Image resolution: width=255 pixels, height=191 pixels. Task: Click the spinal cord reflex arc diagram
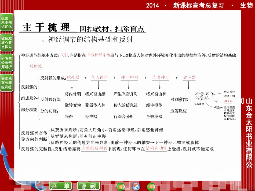215,105
